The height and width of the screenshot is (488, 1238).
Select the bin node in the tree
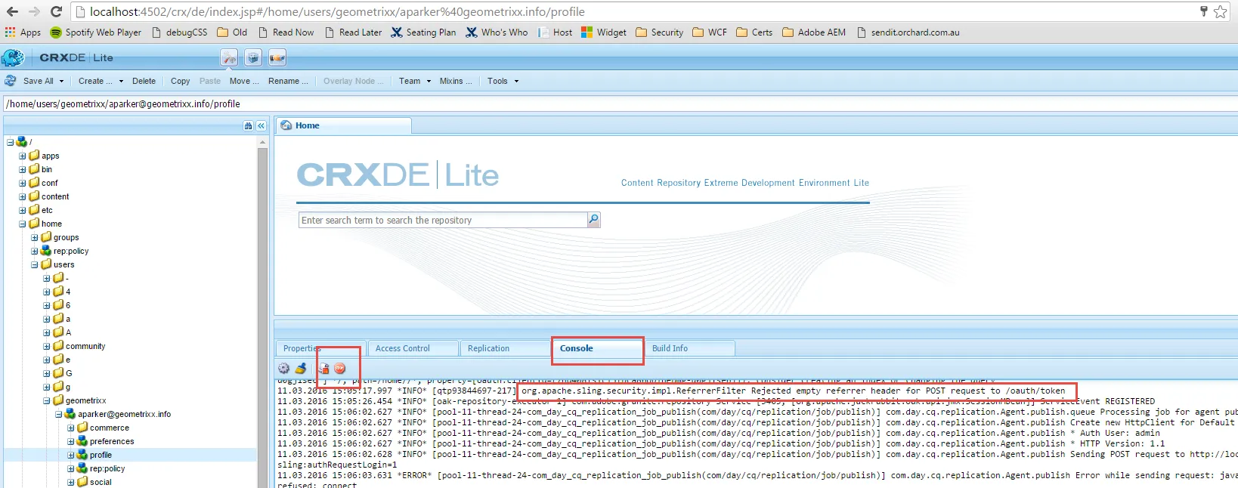[47, 169]
